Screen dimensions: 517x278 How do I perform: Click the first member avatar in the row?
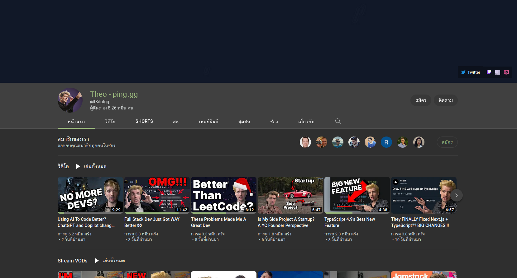coord(305,142)
